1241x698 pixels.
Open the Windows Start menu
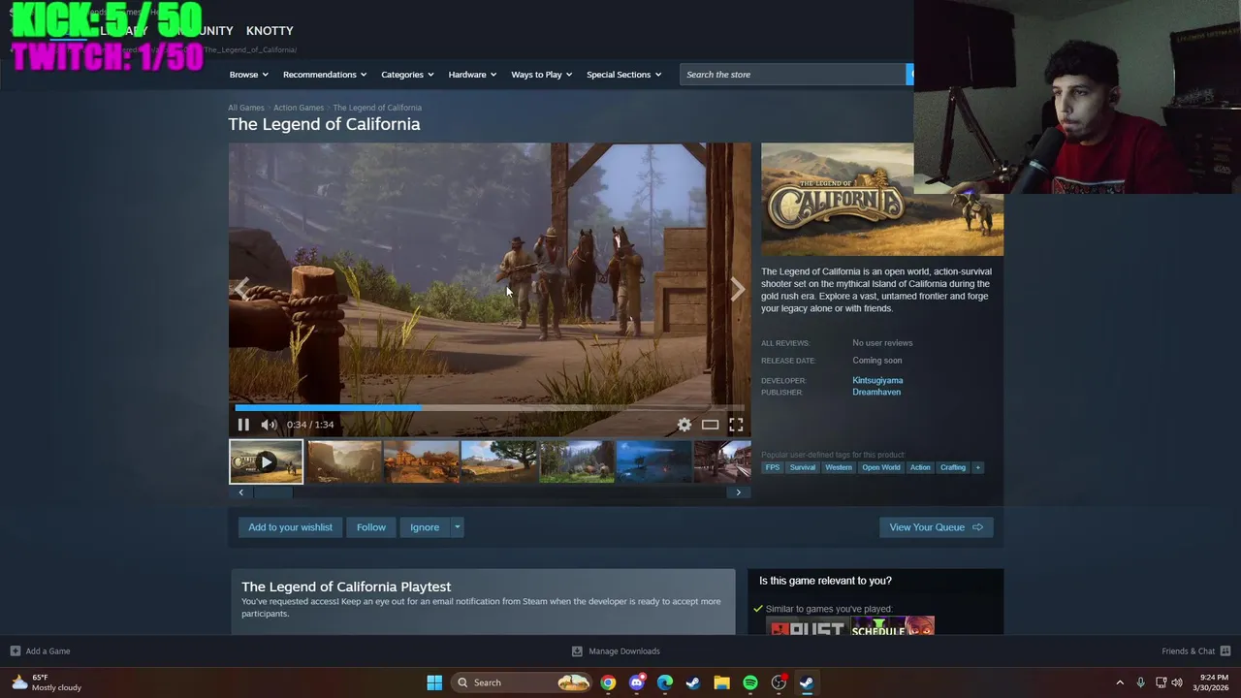pyautogui.click(x=434, y=682)
